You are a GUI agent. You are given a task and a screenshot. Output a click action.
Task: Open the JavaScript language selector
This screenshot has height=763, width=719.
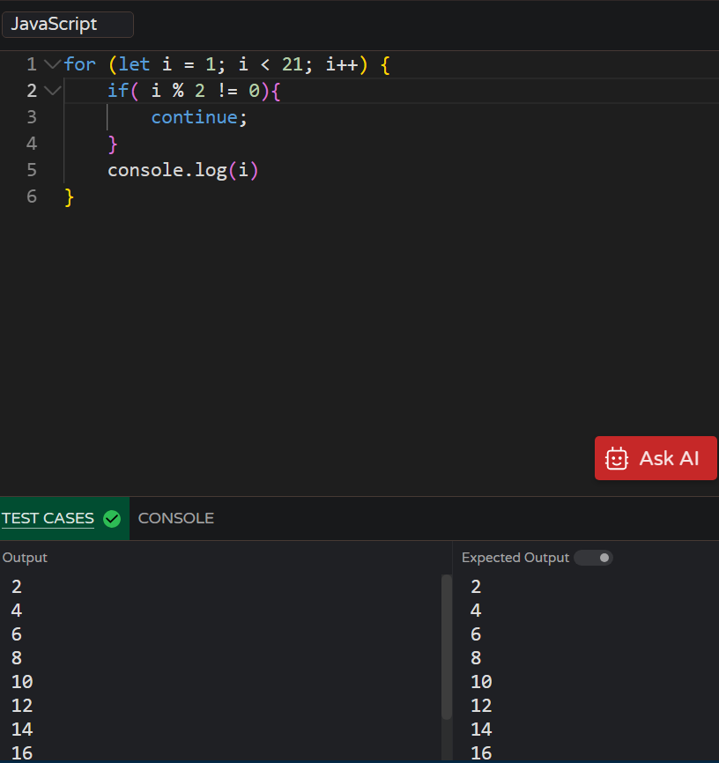(68, 24)
